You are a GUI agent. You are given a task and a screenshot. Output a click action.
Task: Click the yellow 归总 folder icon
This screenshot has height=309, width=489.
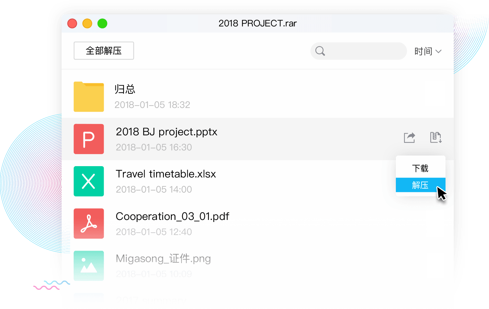tap(89, 97)
